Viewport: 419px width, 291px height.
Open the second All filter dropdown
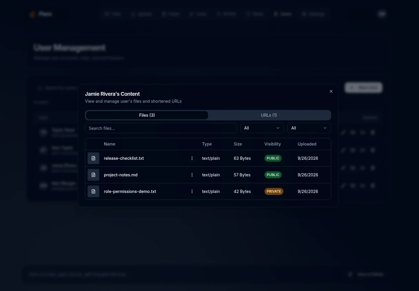click(309, 128)
